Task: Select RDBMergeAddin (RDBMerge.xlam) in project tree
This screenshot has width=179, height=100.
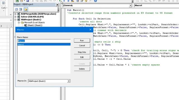Action: coord(39,14)
